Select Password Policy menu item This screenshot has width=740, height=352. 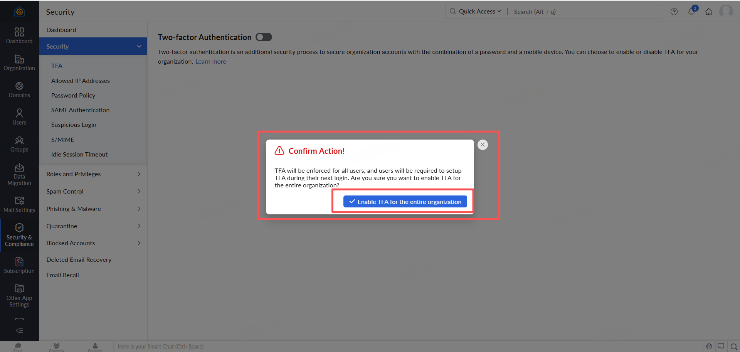pos(73,96)
